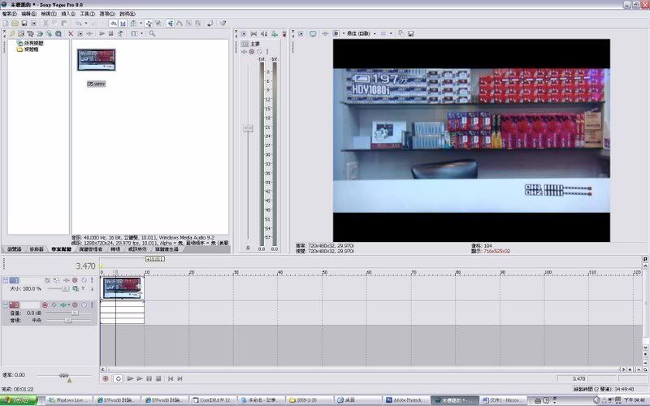Open Media Properties in Project Media toolbar
The image size is (650, 406).
click(80, 33)
